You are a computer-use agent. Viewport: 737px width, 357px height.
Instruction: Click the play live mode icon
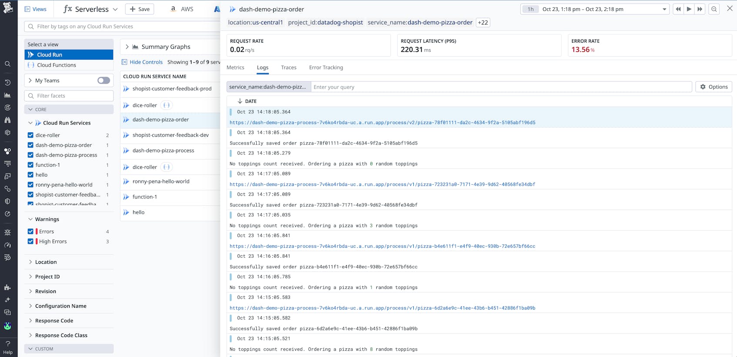pos(689,9)
